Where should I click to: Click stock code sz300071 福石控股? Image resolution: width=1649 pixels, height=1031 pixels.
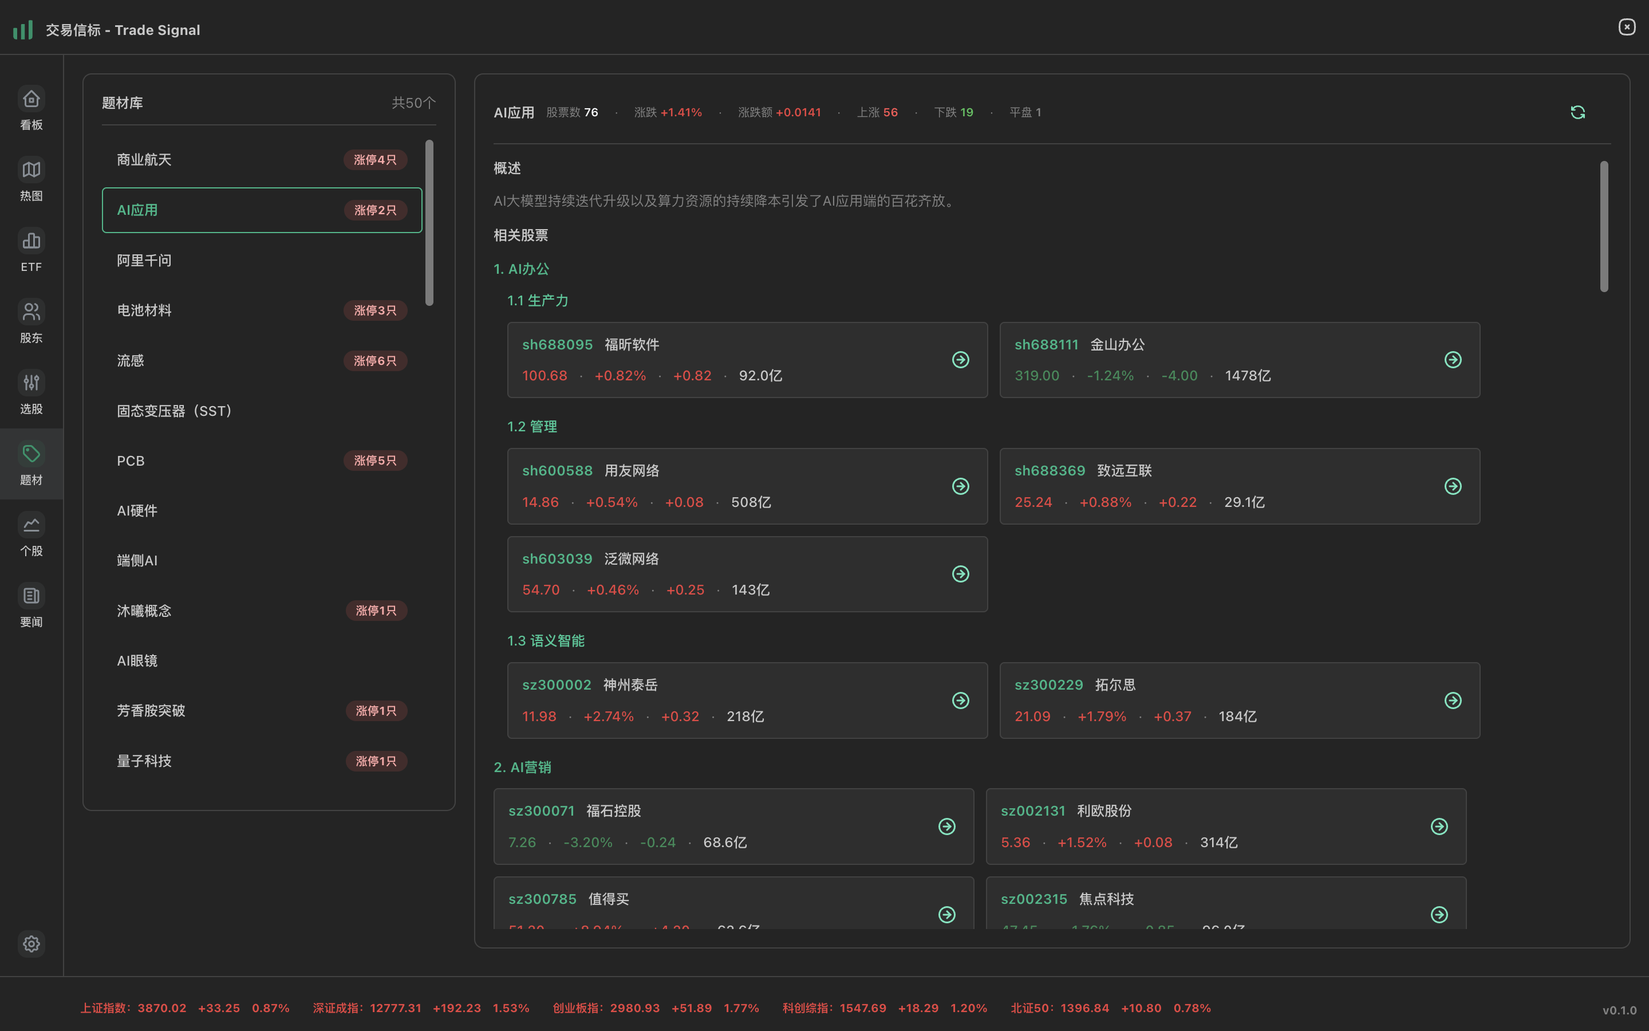click(542, 810)
